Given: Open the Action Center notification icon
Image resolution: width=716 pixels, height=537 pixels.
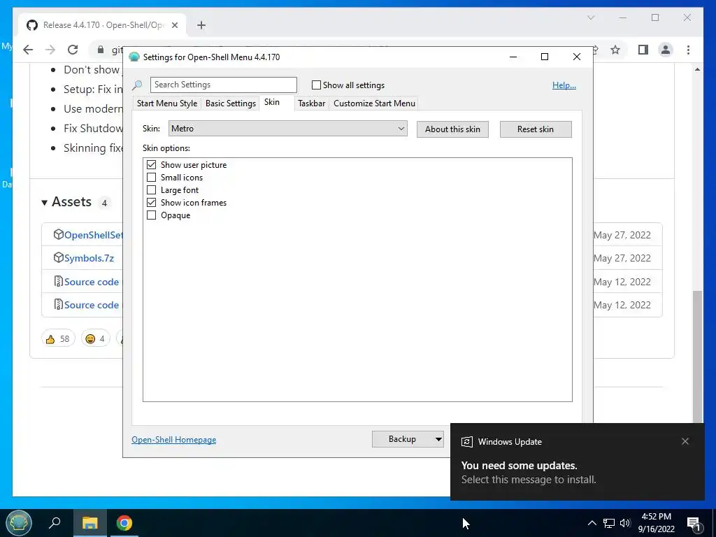Looking at the screenshot, I should 694,523.
